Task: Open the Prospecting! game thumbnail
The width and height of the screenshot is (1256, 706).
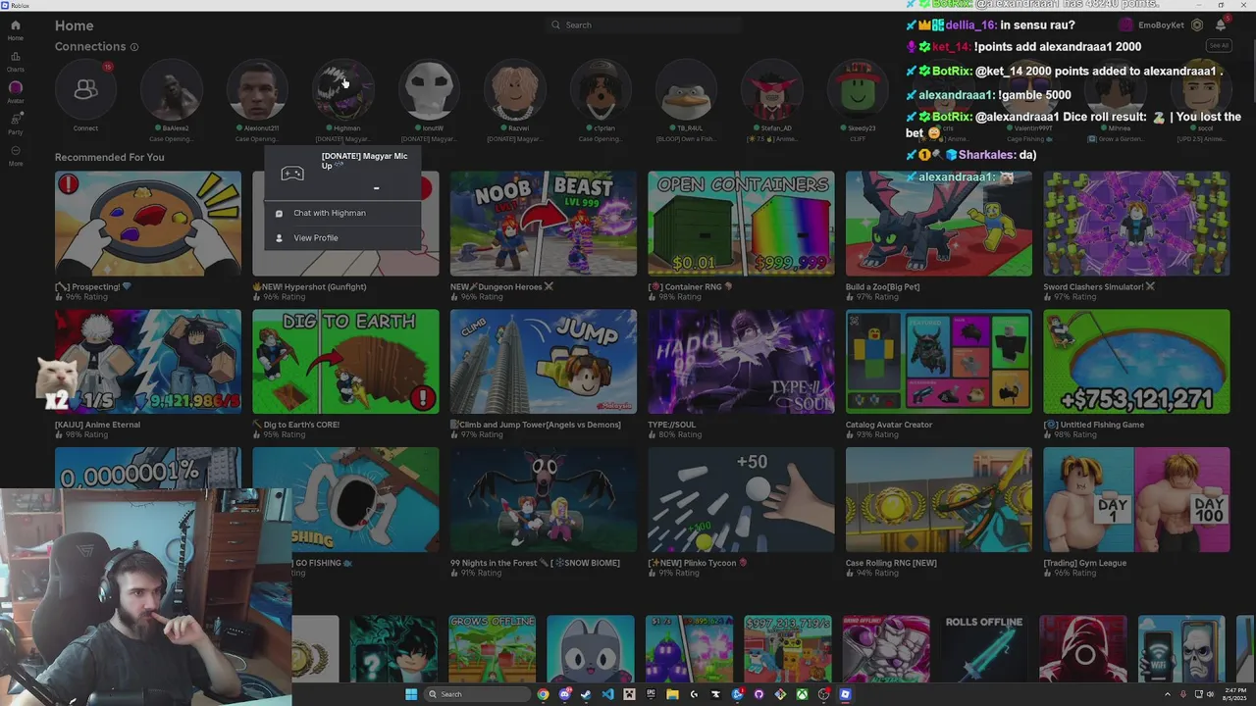Action: 148,224
